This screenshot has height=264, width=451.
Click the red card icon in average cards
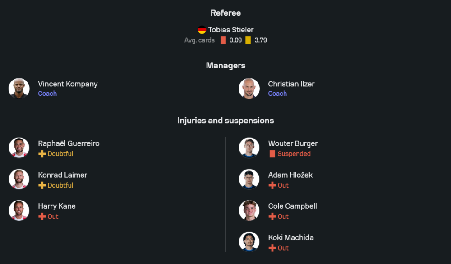pos(223,40)
